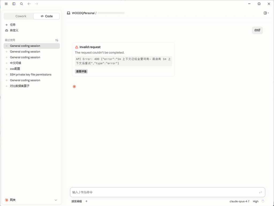This screenshot has height=206, width=274.
Task: Switch to the Cowork tab
Action: click(x=21, y=16)
